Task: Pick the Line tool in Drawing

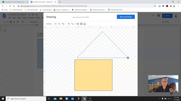Action: tap(72, 24)
